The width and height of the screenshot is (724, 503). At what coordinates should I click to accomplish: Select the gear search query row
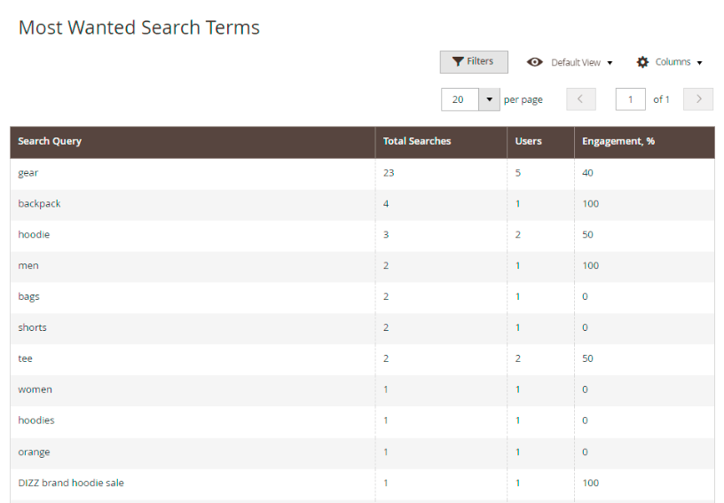(x=28, y=173)
